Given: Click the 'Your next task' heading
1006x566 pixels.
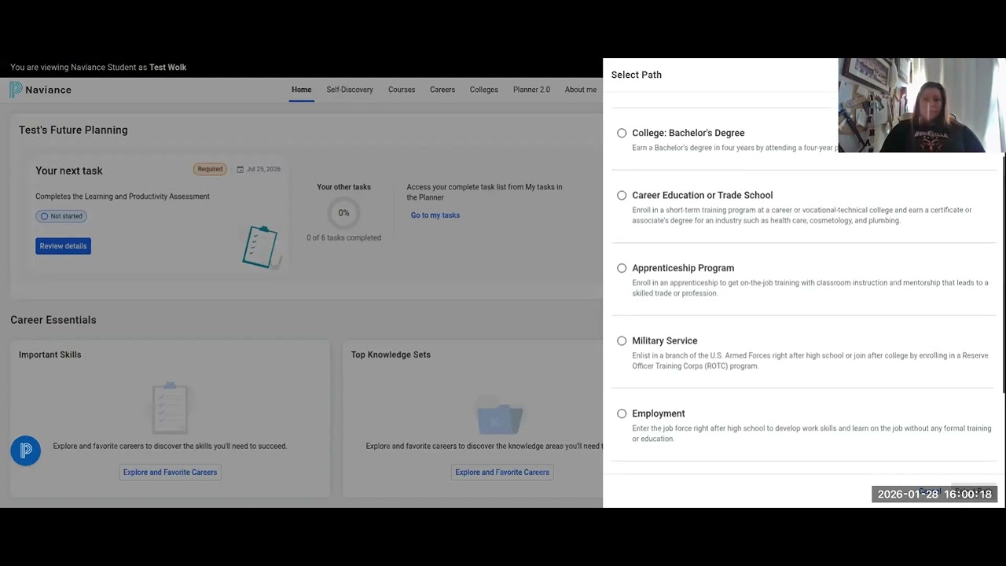Looking at the screenshot, I should pyautogui.click(x=69, y=171).
